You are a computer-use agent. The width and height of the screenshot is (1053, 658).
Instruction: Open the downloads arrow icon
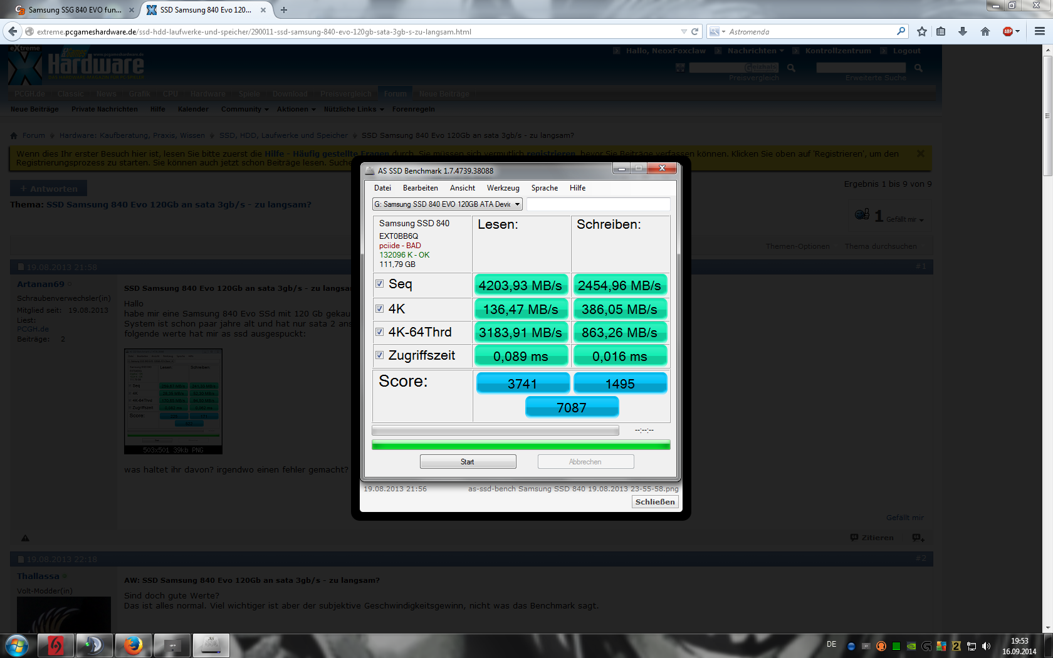click(x=963, y=31)
